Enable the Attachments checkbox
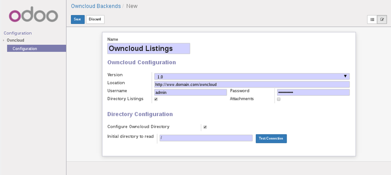 (x=279, y=99)
